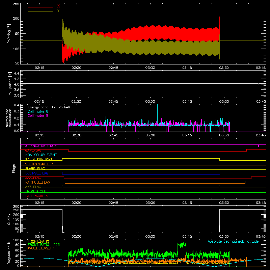Click '03:15' under the modulation plot

187,135
